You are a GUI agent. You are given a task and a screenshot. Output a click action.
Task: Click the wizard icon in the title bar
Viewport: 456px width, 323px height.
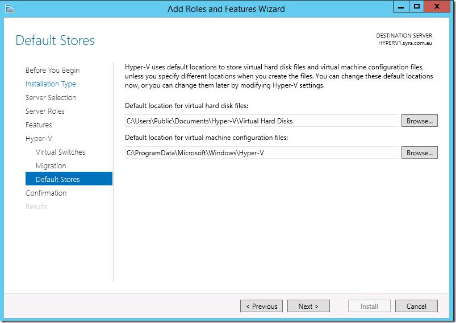click(9, 9)
